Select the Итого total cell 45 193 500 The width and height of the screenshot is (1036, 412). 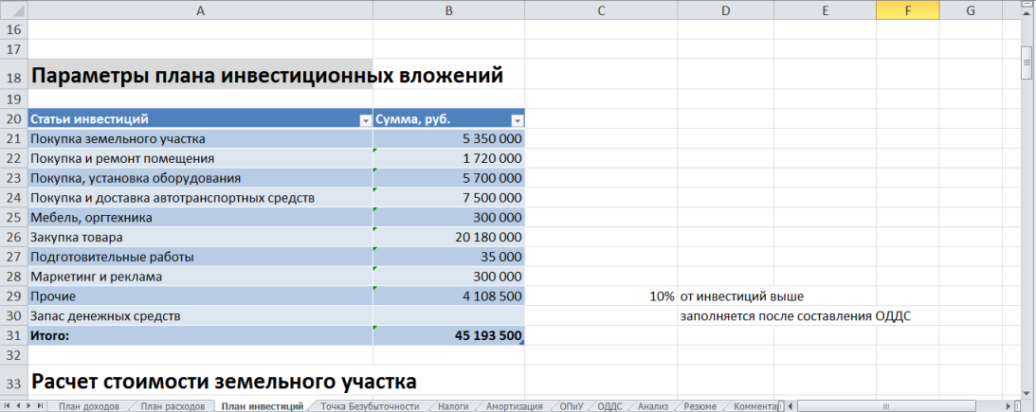(x=448, y=335)
